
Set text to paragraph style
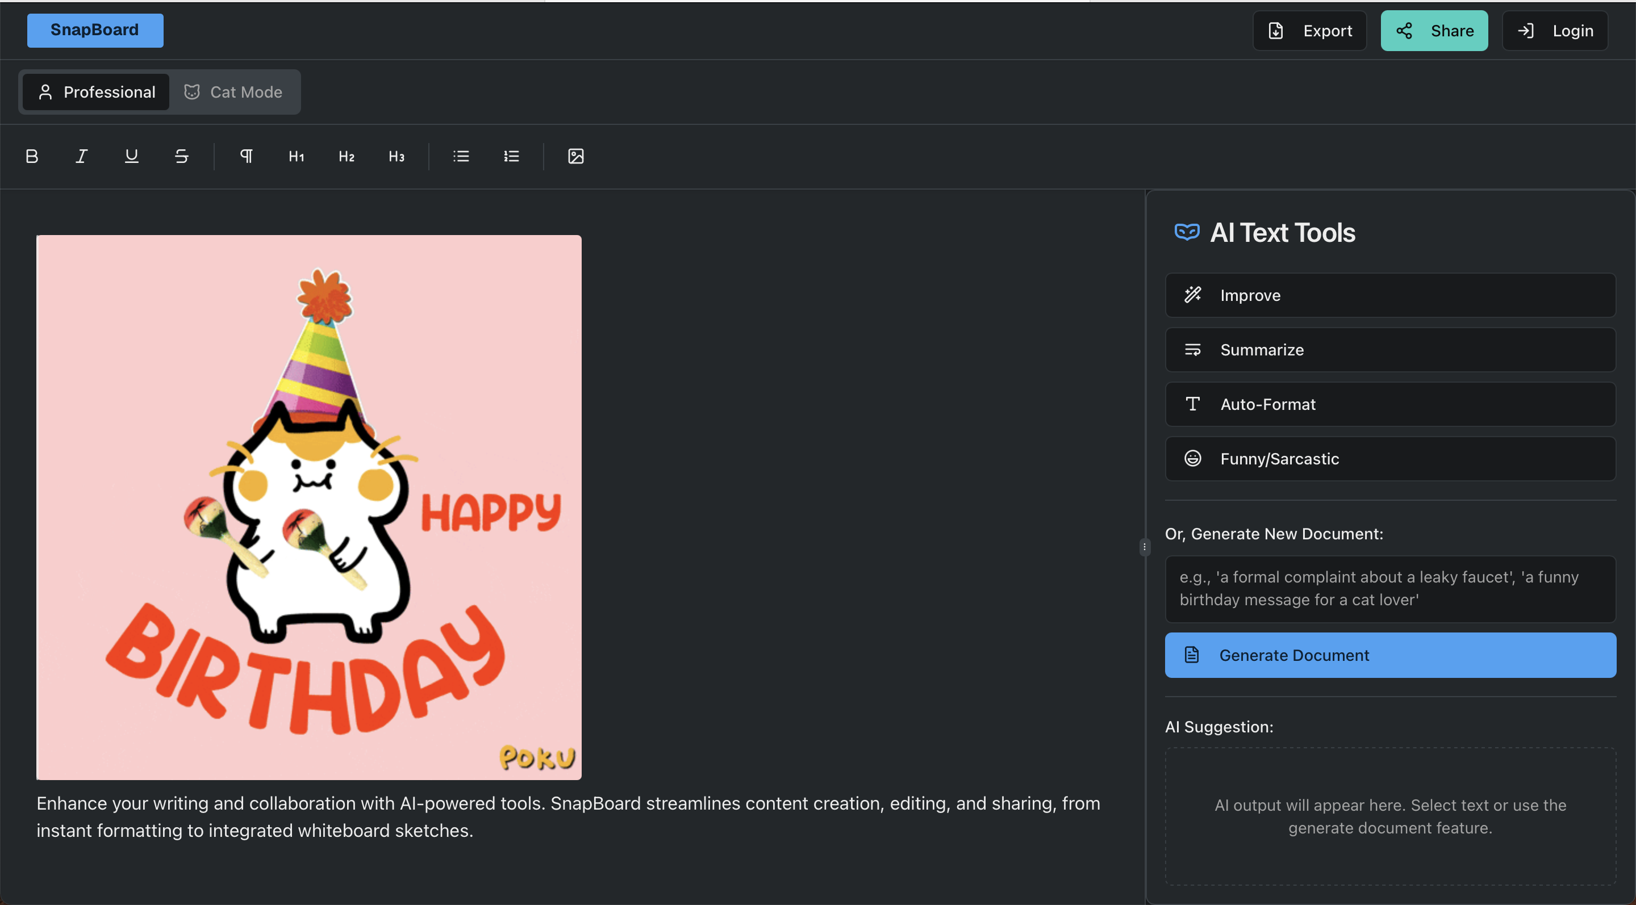tap(247, 156)
